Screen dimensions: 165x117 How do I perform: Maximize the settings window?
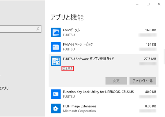(148, 4)
